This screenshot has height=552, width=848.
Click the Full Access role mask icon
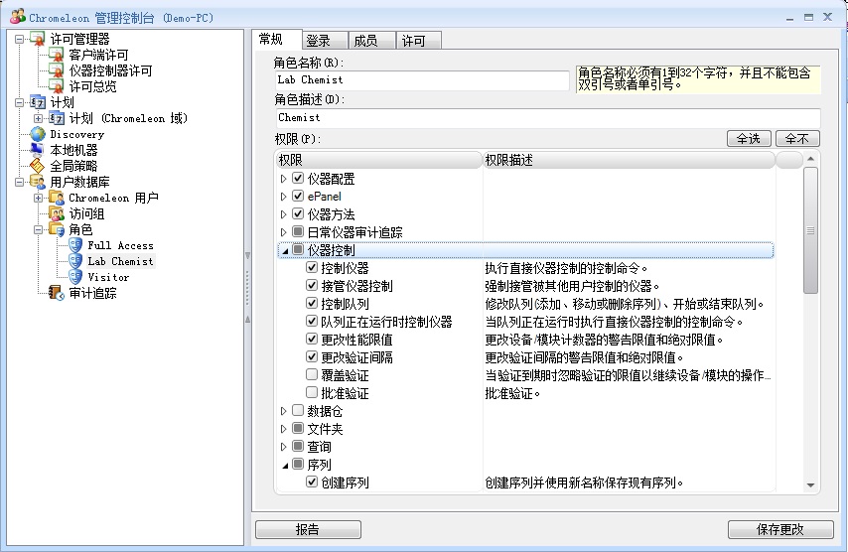[x=75, y=245]
